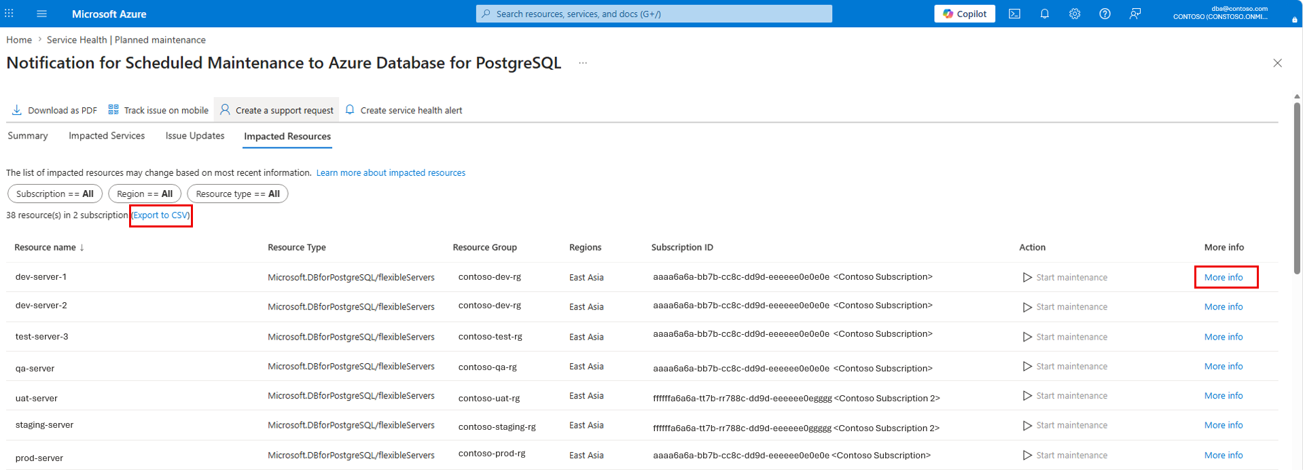Click the Regions column header
Viewport: 1303px width, 476px height.
coord(585,247)
